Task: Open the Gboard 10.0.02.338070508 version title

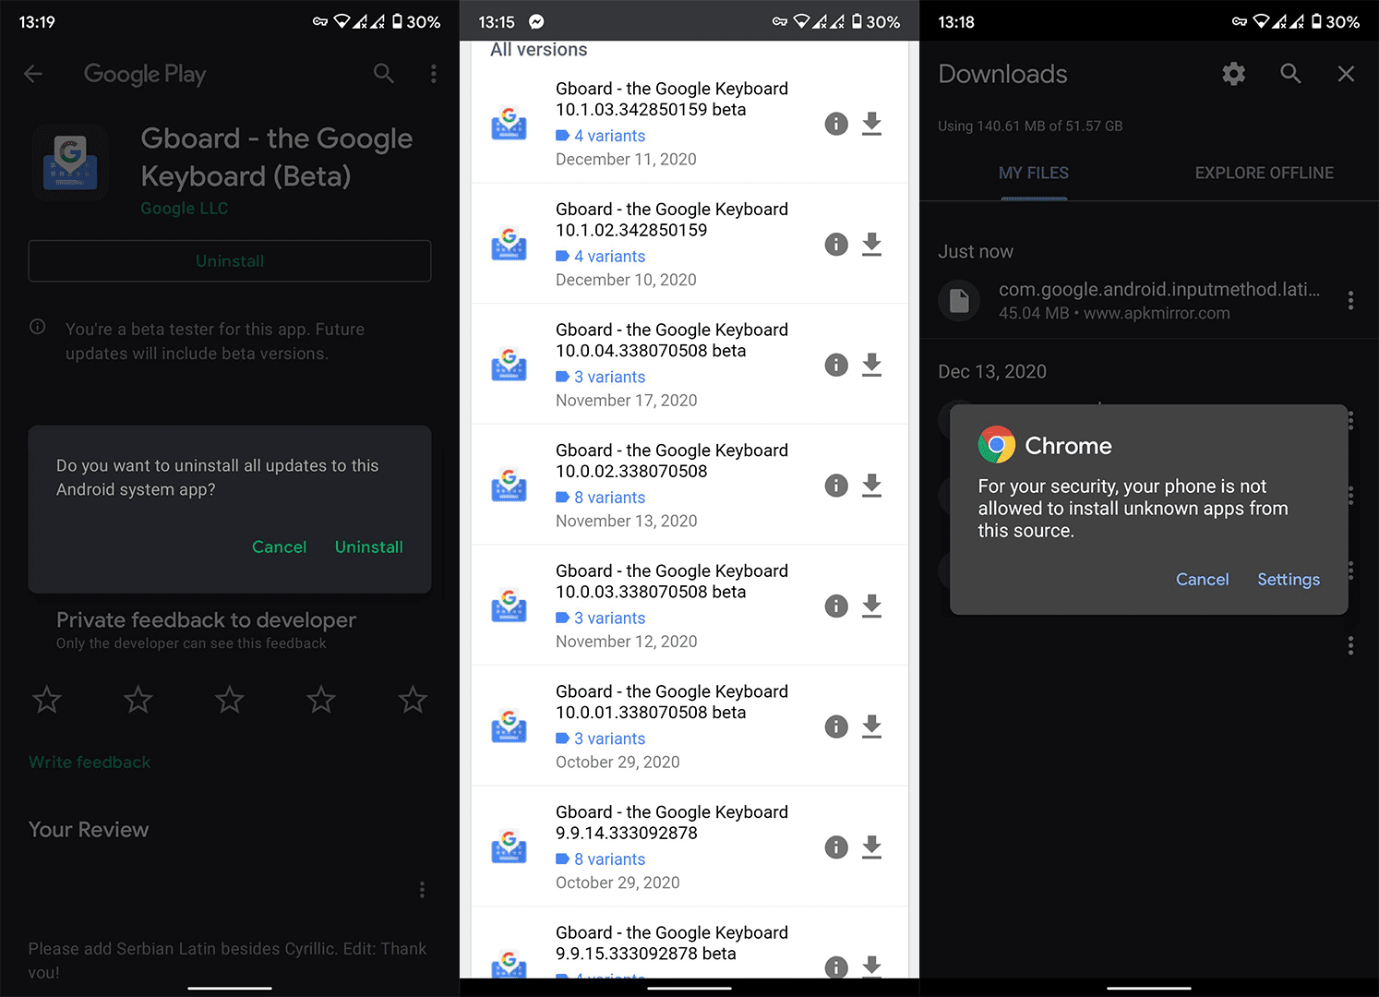Action: click(672, 461)
